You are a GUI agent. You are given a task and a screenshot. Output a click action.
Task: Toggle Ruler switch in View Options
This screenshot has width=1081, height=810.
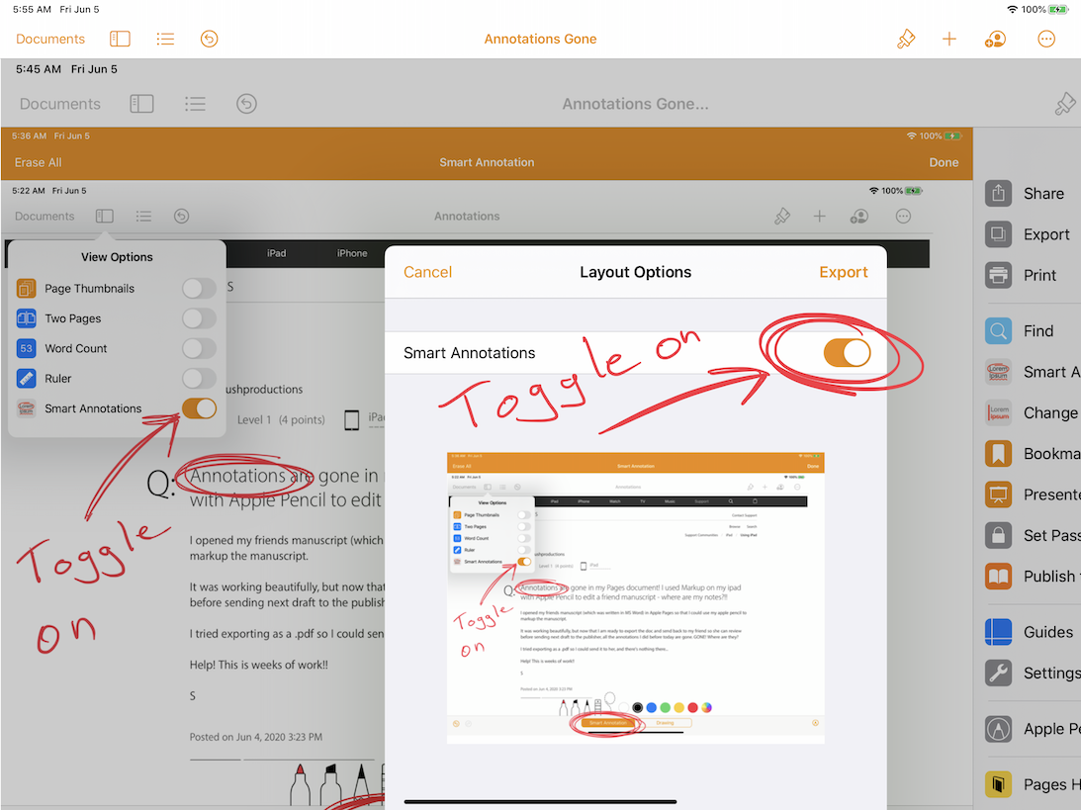(199, 378)
